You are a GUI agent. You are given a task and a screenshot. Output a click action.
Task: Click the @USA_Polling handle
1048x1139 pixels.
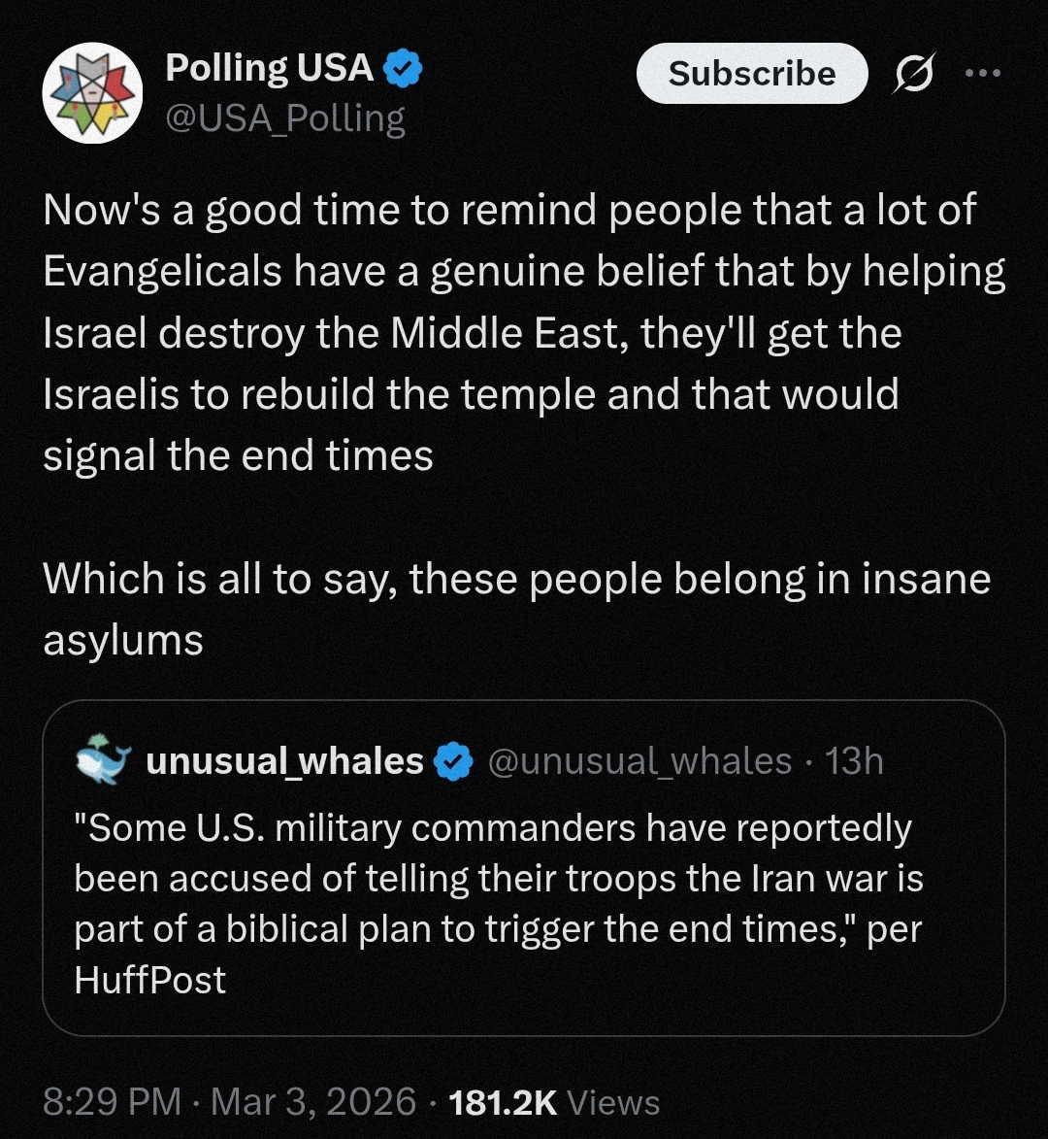pos(285,118)
